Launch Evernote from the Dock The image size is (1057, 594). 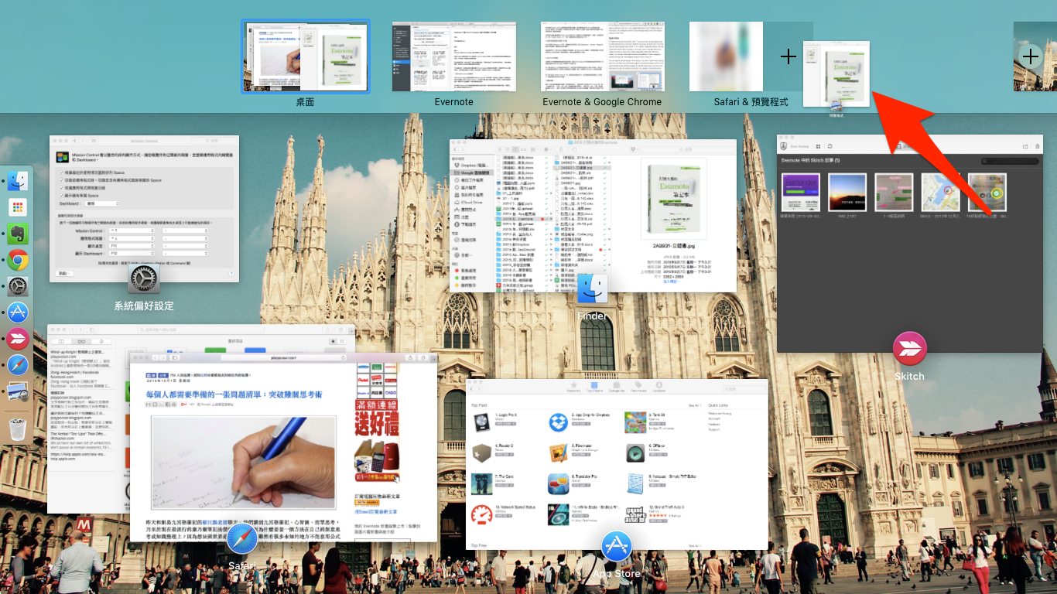pos(18,234)
